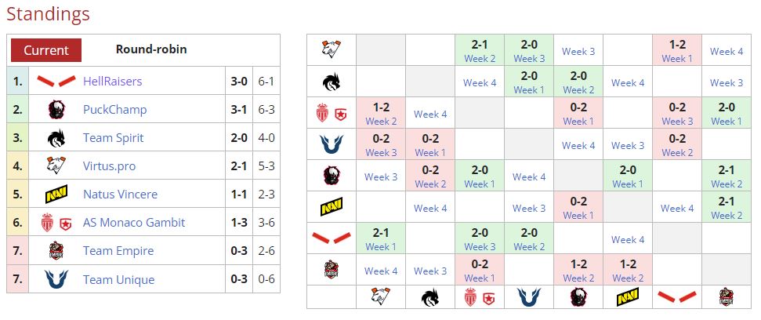Viewport: 761px width, 320px height.
Task: Click the PuckChamp logo in the standings list
Action: tap(56, 110)
